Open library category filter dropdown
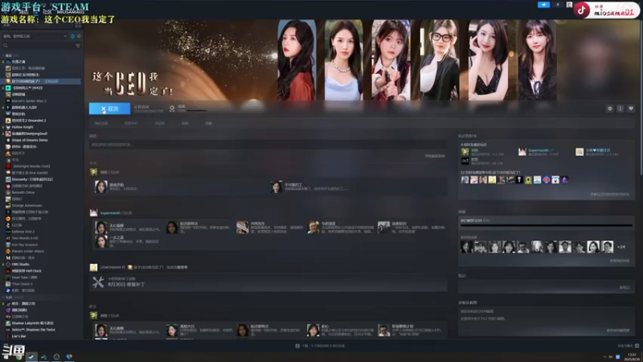Image resolution: width=643 pixels, height=362 pixels. point(35,36)
